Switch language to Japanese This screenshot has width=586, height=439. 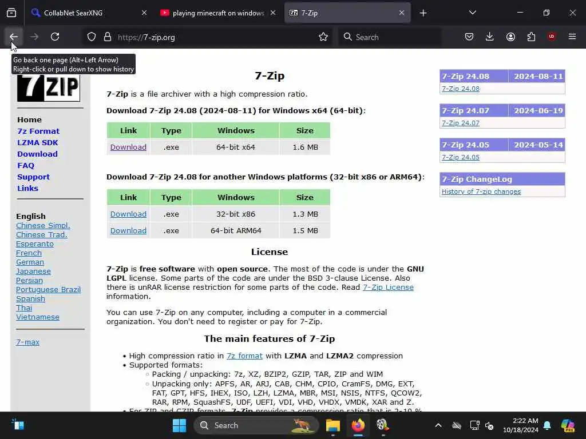coord(33,272)
